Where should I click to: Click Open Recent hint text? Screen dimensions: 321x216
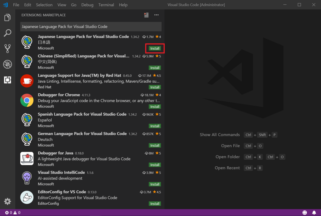[227, 168]
